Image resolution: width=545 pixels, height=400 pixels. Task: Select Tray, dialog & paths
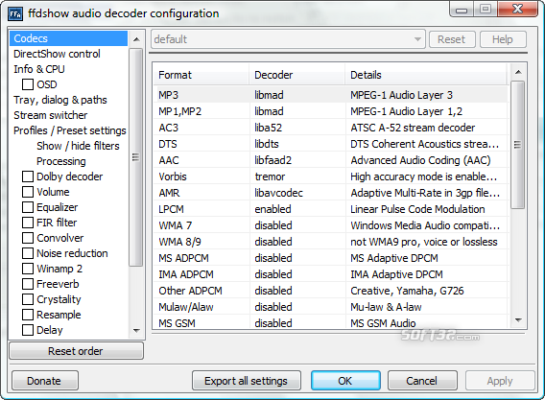pyautogui.click(x=60, y=100)
